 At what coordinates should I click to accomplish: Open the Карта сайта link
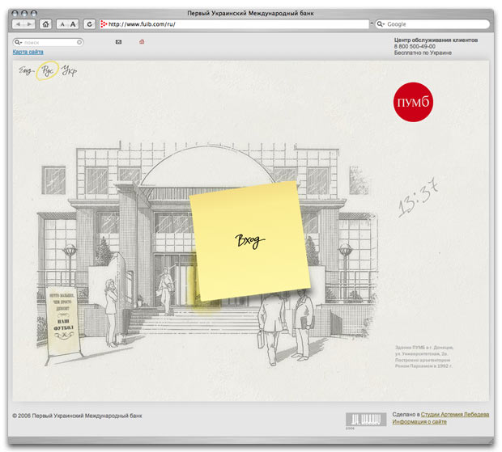tap(28, 53)
